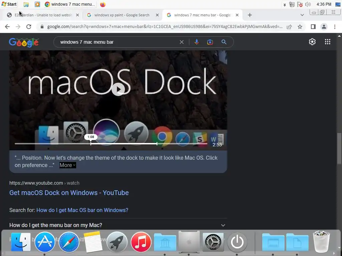
Task: Close the 'windows xp paint' tab
Action: click(x=157, y=15)
